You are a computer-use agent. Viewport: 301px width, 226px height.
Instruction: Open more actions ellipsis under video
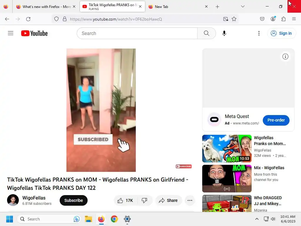tap(190, 200)
